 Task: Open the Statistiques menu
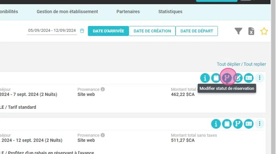(170, 12)
